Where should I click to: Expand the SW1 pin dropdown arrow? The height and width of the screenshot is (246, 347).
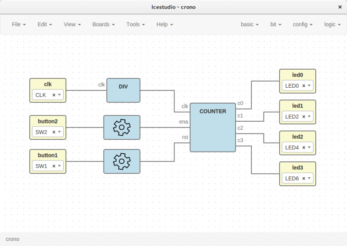pyautogui.click(x=59, y=166)
